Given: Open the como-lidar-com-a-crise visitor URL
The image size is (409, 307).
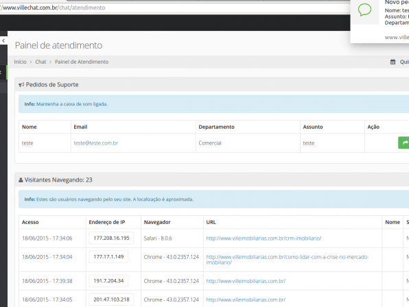Looking at the screenshot, I should point(287,260).
